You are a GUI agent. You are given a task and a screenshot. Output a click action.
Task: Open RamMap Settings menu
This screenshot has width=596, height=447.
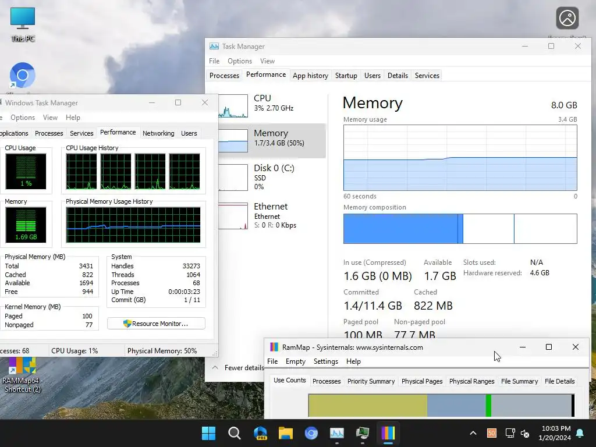325,361
